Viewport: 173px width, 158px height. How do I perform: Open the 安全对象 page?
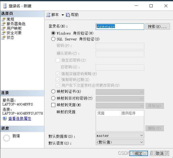point(14,33)
